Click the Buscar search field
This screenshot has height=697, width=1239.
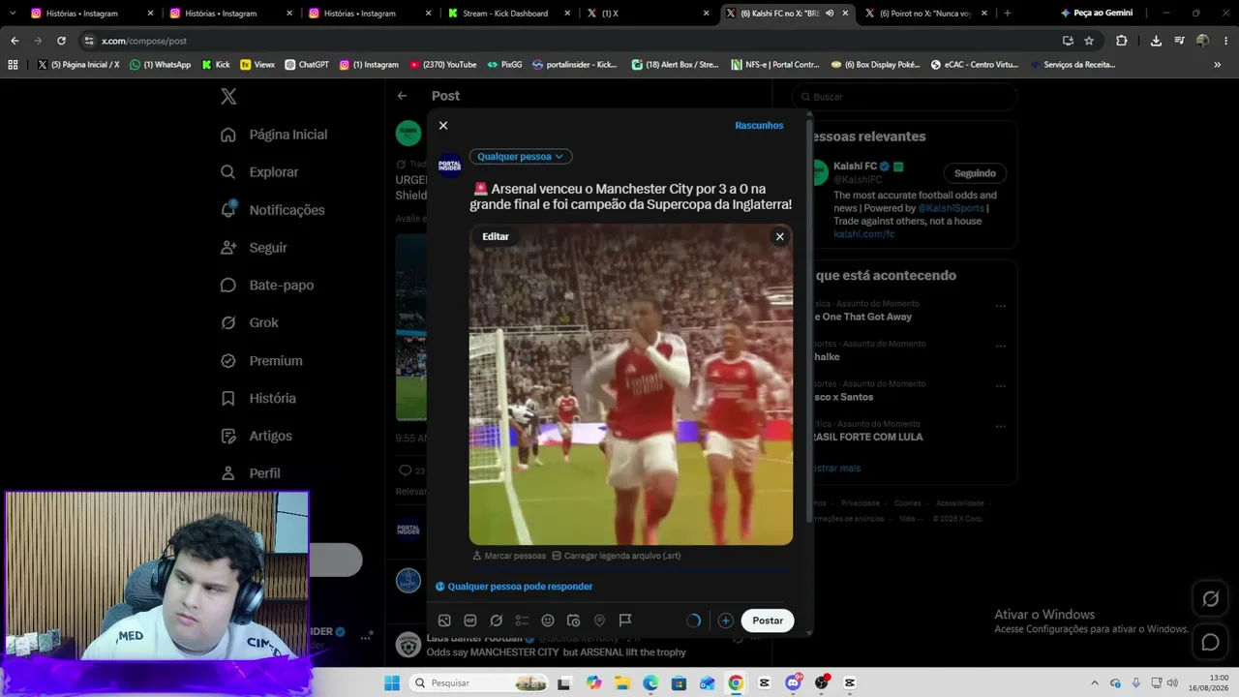(905, 97)
